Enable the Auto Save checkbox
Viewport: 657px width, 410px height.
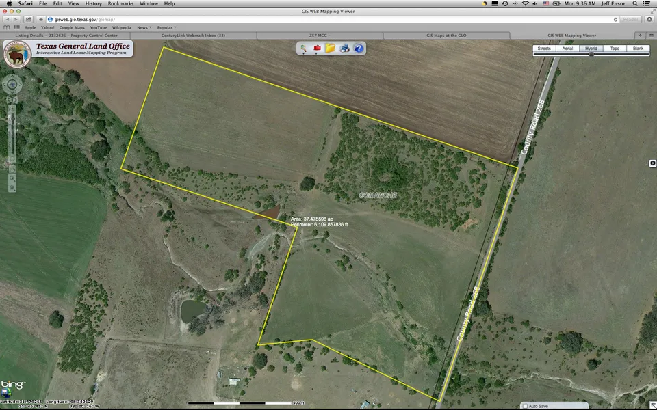pyautogui.click(x=525, y=406)
